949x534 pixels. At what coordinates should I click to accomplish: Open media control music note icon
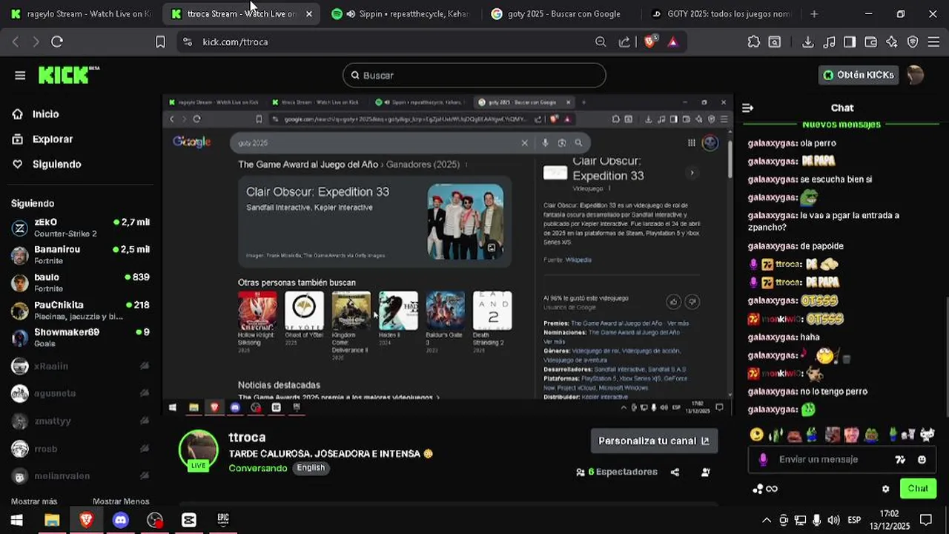(830, 42)
